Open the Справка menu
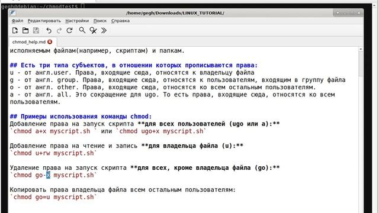 120,21
